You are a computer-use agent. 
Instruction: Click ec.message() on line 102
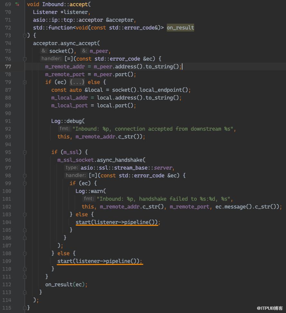tap(233, 207)
